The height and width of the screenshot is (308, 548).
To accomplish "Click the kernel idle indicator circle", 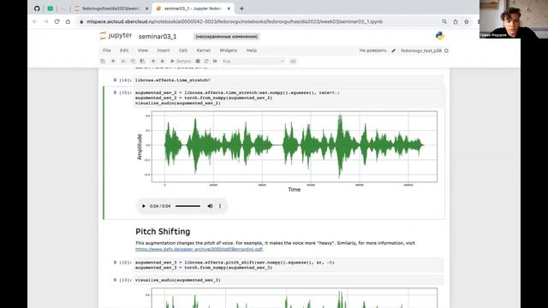I will click(446, 50).
